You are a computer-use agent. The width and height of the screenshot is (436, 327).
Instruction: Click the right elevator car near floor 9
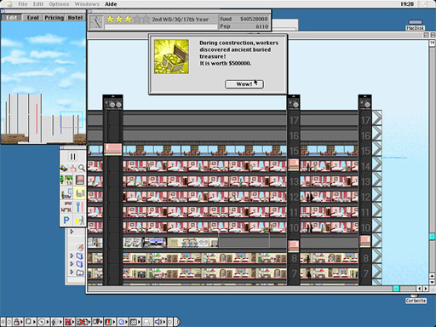(365, 241)
